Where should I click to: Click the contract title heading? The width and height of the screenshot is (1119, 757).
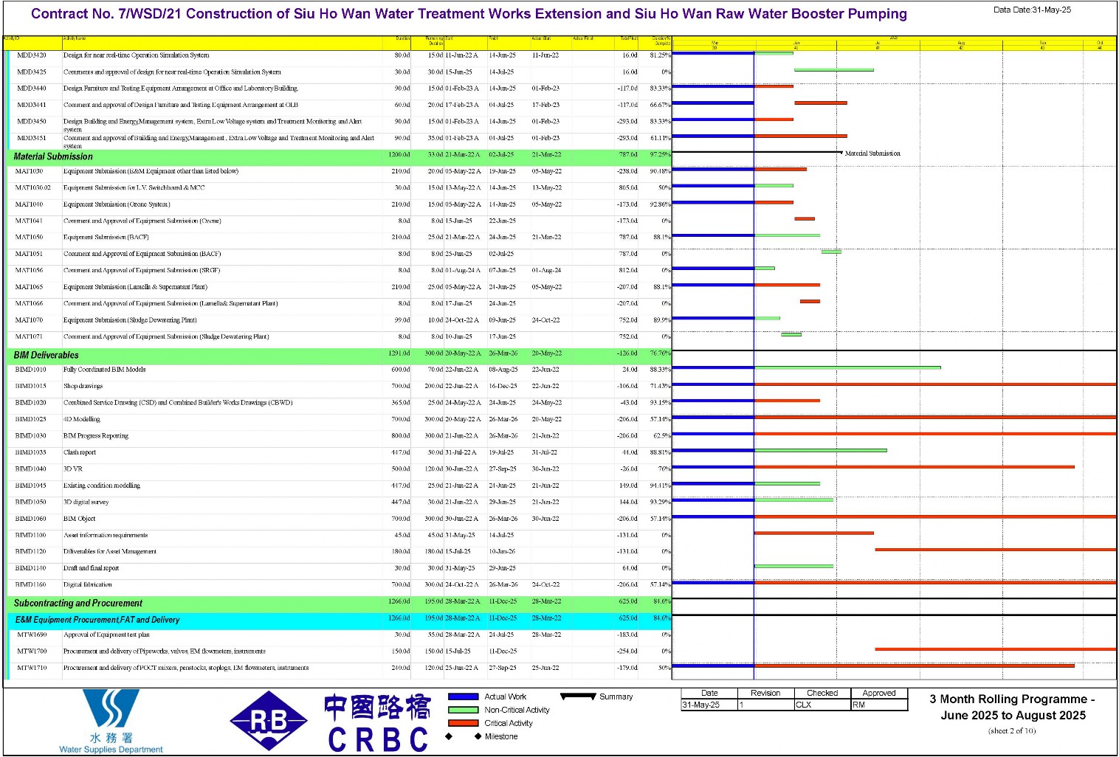(469, 14)
